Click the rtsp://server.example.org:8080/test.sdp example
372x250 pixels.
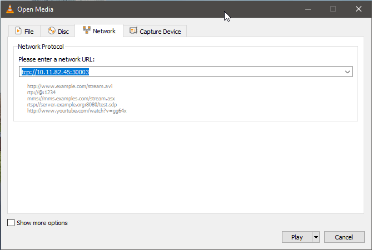72,105
